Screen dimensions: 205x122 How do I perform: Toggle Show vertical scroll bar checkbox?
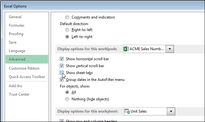61,66
